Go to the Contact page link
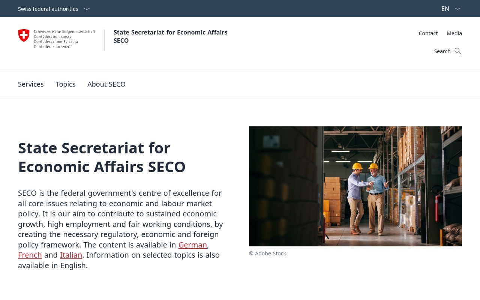Screen dimensions: 480x300 428,33
